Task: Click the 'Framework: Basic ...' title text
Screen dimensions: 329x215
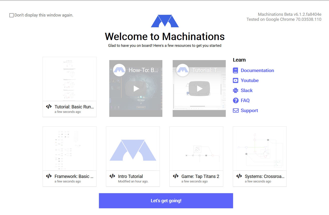Action: [x=74, y=176]
